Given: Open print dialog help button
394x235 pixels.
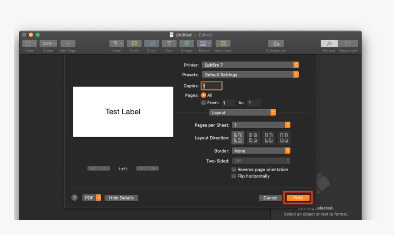Looking at the screenshot, I should (74, 198).
